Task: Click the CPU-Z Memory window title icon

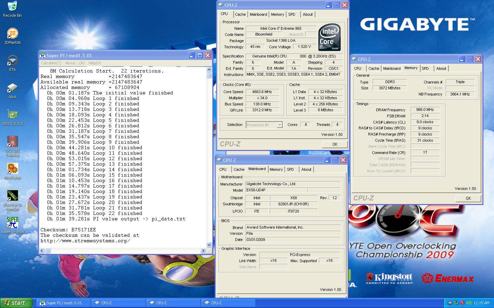Action: pyautogui.click(x=354, y=59)
